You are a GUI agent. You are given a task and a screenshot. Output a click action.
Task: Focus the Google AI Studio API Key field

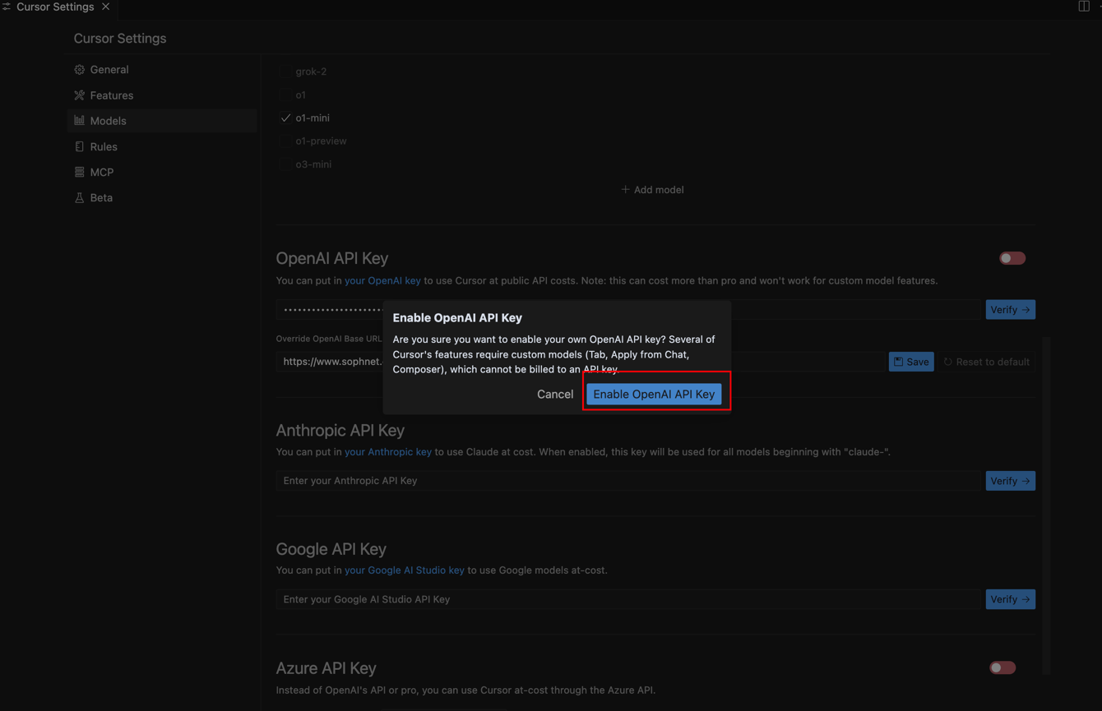click(x=628, y=599)
